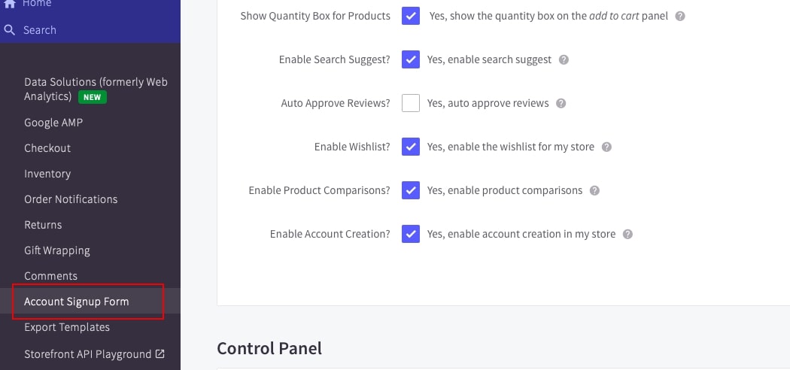Viewport: 790px width, 370px height.
Task: Click the Home icon in sidebar
Action: (x=10, y=4)
